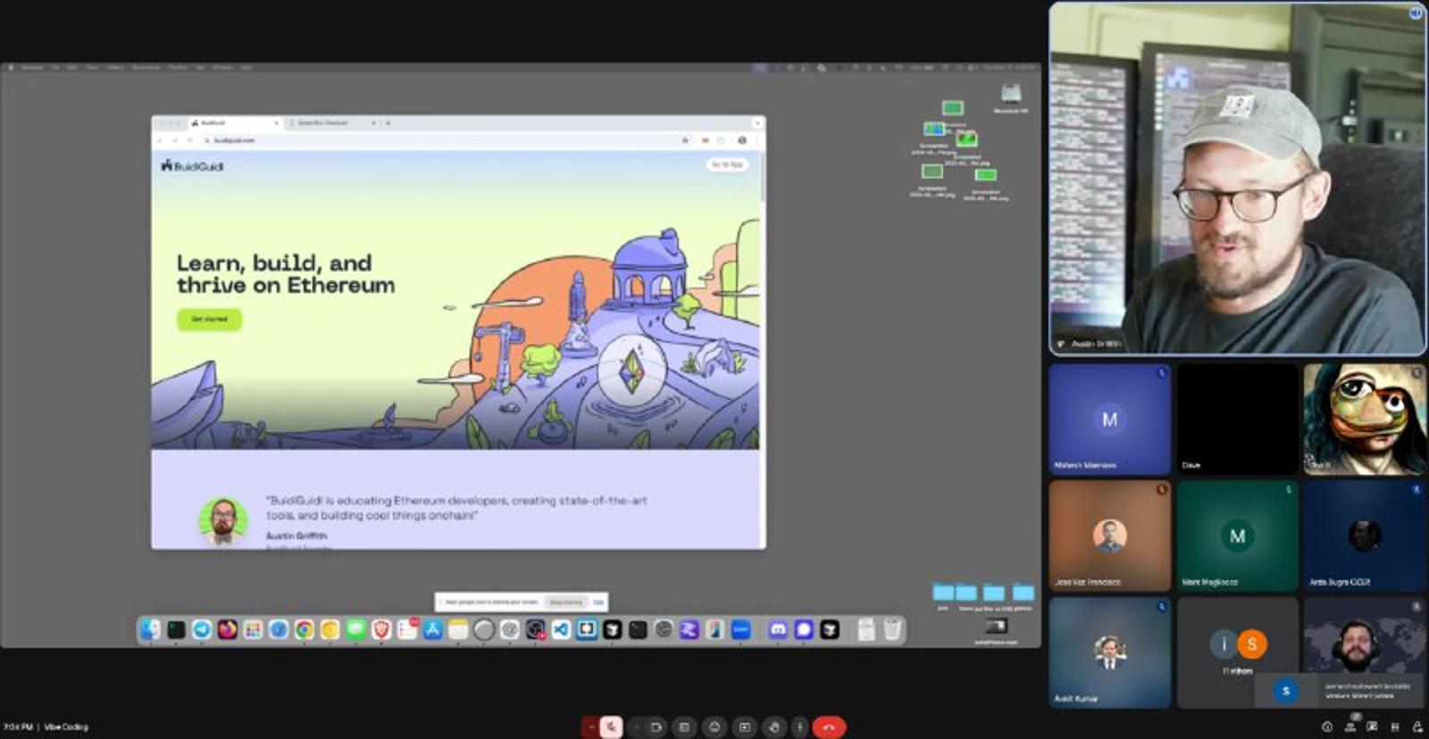The image size is (1429, 739).
Task: Click the Go to App button in shared browser
Action: click(x=728, y=164)
